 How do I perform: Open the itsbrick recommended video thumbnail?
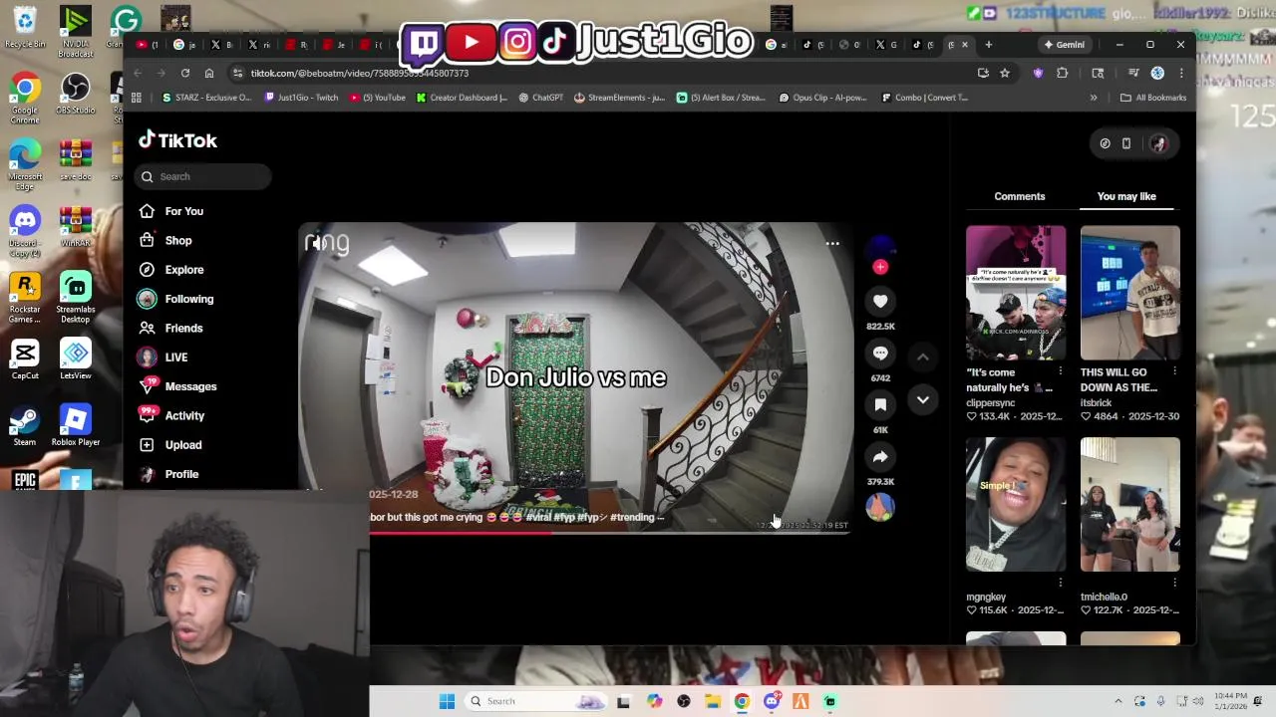click(x=1130, y=293)
